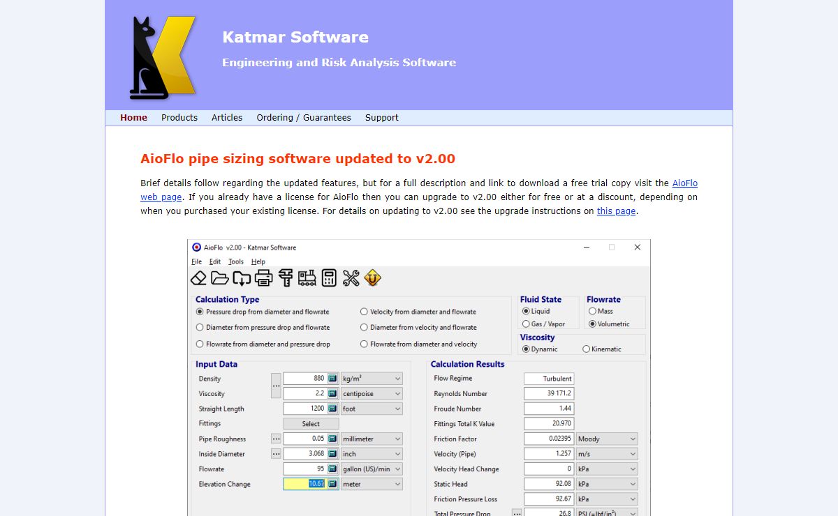Click the calculator icon beside the Flowrate value

(x=333, y=469)
